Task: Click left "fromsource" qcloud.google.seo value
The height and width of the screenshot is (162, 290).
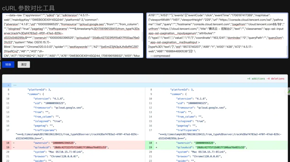Action: (x=68, y=108)
